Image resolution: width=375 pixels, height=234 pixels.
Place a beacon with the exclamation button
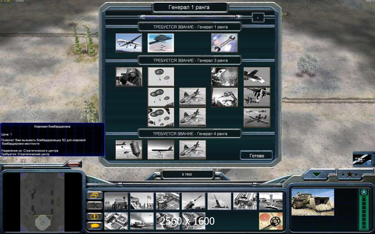tap(95, 216)
